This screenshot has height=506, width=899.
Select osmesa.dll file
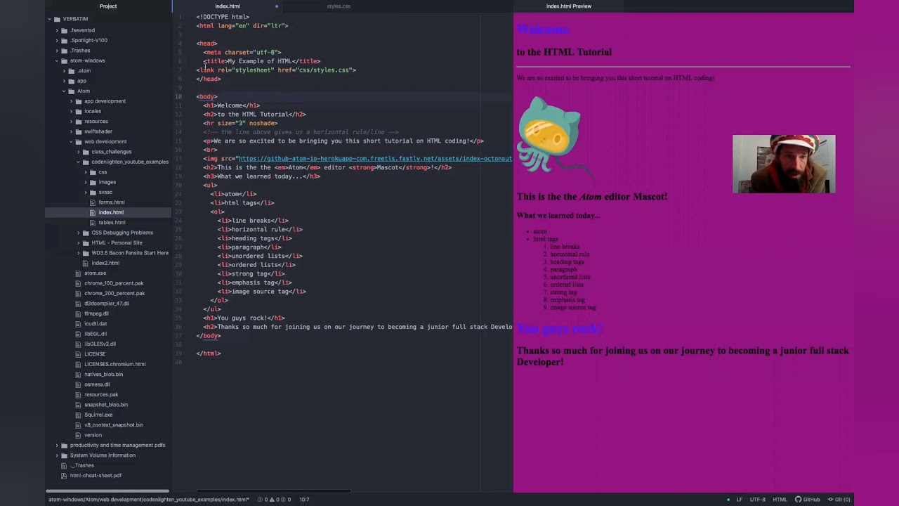[x=97, y=384]
